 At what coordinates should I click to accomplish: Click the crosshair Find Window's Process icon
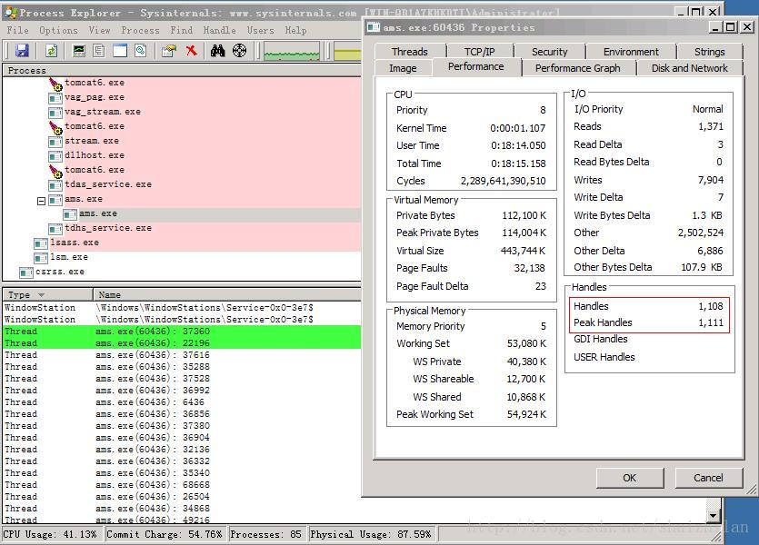(240, 50)
